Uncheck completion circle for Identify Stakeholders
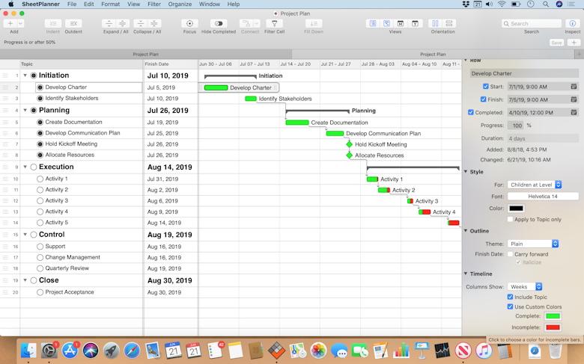584x364 pixels. pos(40,99)
